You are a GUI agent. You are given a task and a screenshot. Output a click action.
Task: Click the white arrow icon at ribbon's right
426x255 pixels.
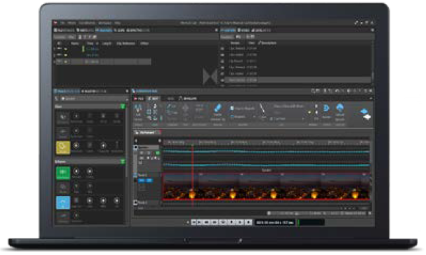[x=367, y=117]
